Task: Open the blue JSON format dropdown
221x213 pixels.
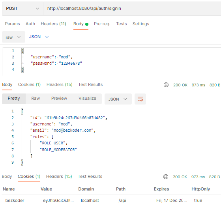Action: click(x=39, y=37)
